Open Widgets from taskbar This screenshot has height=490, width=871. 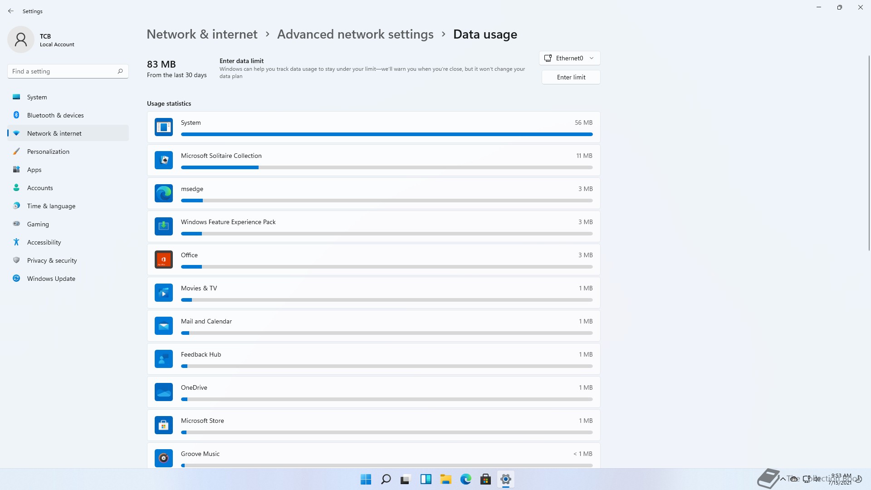pyautogui.click(x=426, y=479)
